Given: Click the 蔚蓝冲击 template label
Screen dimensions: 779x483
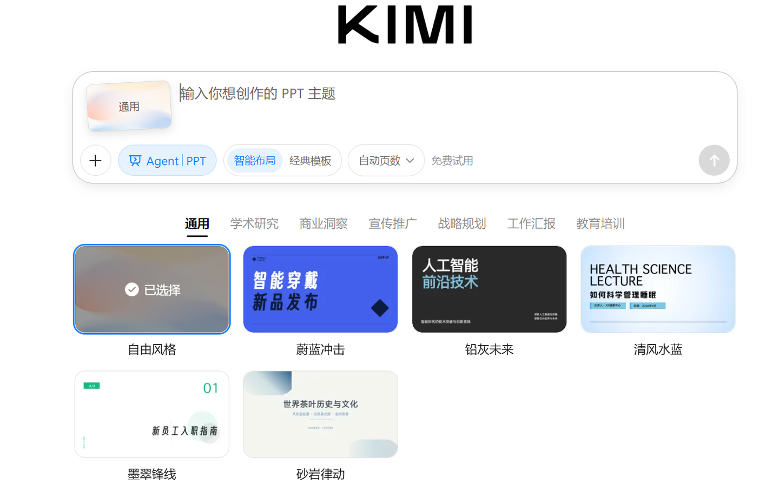Looking at the screenshot, I should click(320, 350).
